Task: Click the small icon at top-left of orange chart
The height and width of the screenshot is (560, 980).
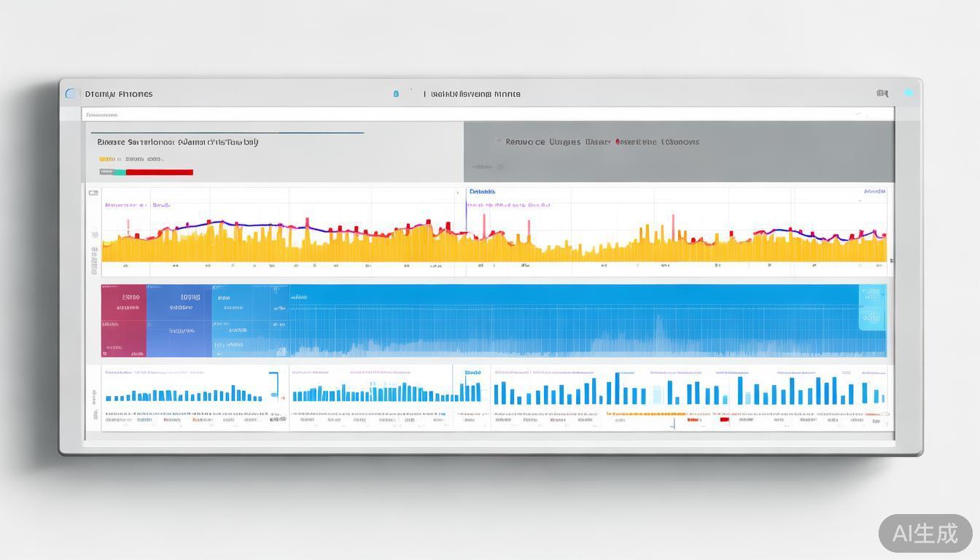Action: click(x=93, y=193)
